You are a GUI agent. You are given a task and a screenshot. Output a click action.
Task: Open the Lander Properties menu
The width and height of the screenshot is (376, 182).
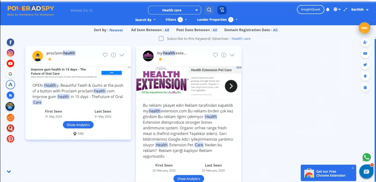coord(217,20)
